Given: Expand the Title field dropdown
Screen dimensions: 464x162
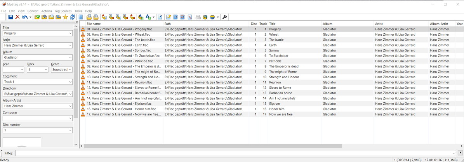Looking at the screenshot, I should point(70,33).
